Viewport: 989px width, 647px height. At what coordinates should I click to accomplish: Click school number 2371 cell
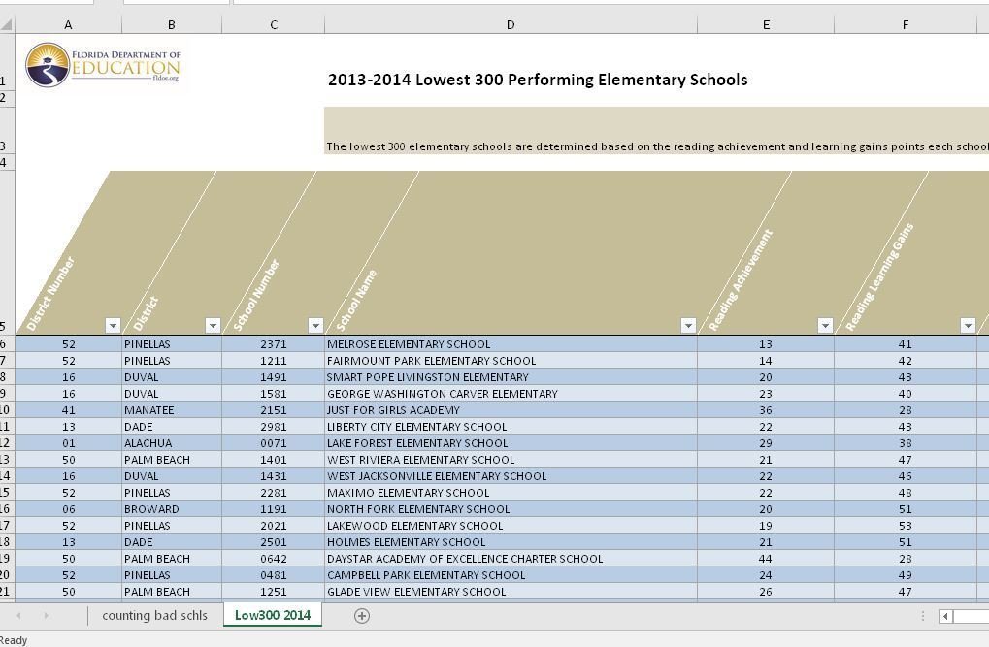(x=273, y=344)
